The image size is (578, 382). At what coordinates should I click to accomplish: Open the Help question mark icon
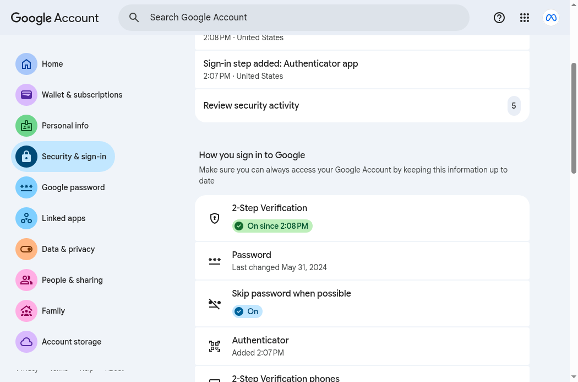499,18
